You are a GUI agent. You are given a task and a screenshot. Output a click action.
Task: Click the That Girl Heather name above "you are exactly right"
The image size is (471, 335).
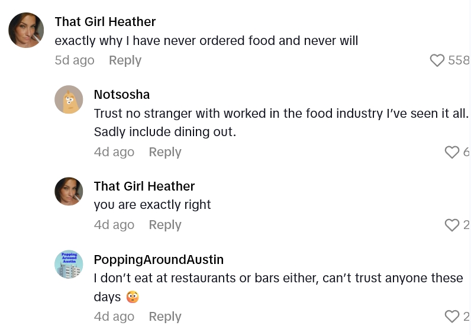144,186
